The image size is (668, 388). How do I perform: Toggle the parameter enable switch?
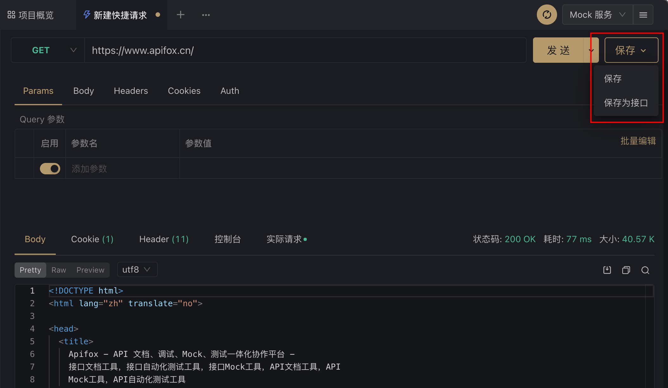[x=50, y=169]
